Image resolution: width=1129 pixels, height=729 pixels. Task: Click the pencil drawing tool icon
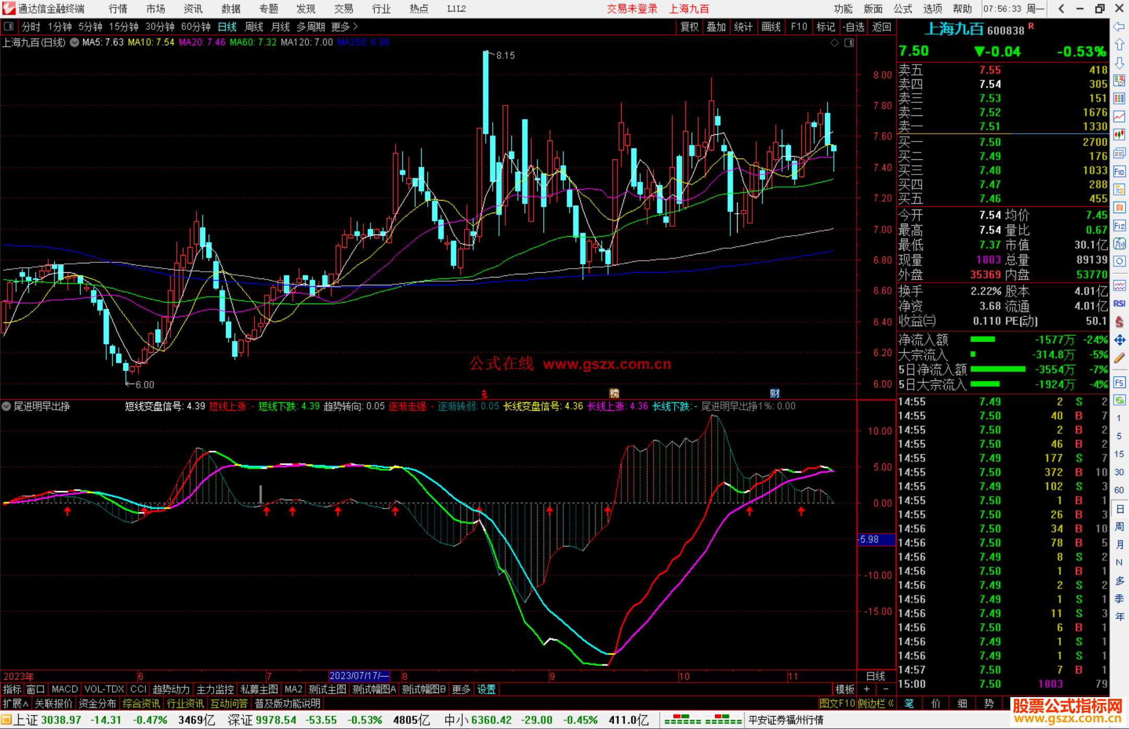click(1119, 358)
